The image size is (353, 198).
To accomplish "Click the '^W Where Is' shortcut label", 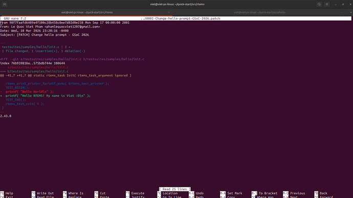I will [73, 193].
